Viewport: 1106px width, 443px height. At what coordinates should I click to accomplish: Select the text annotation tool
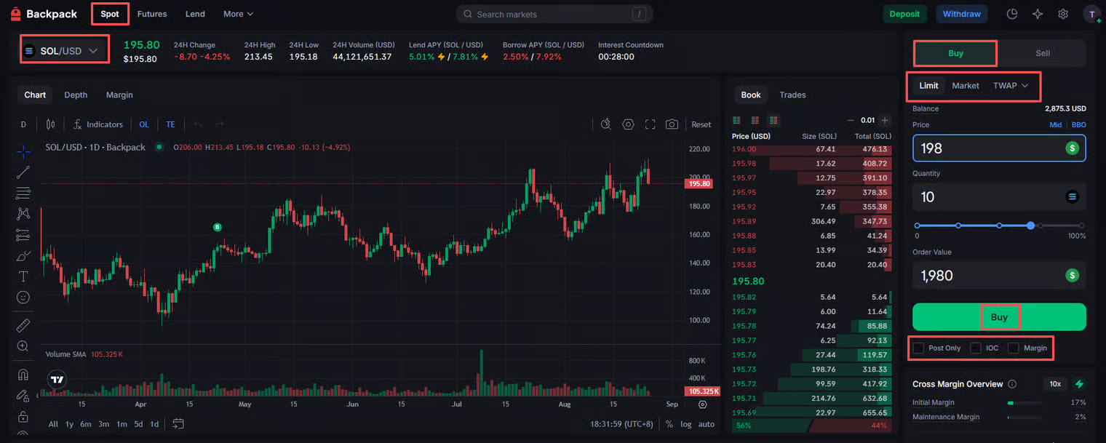point(23,276)
